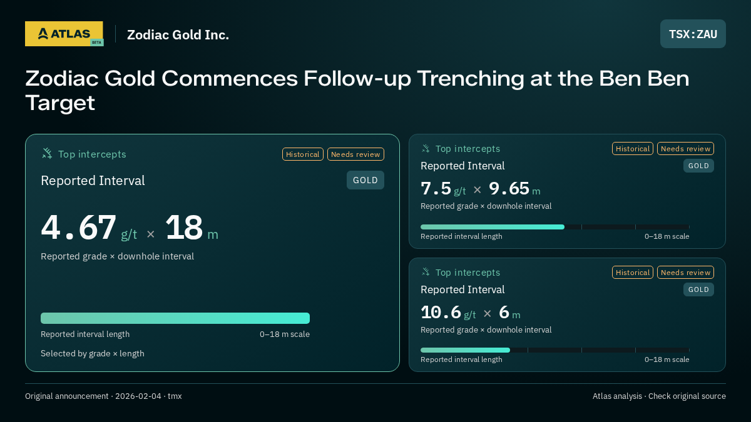
Task: Click '0–18 m scale' label in the 7.5 g/t card
Action: click(x=667, y=236)
